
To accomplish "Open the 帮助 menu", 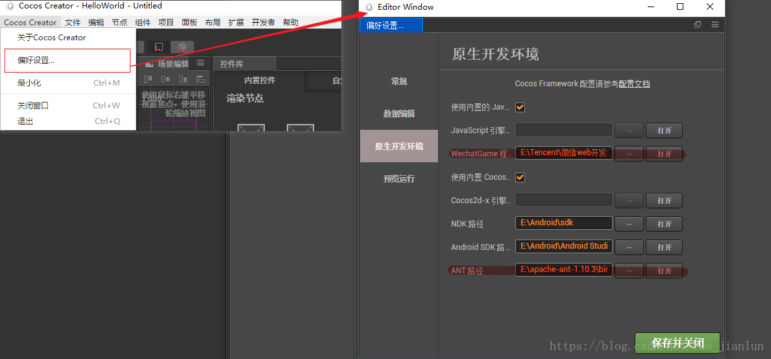I will [291, 22].
